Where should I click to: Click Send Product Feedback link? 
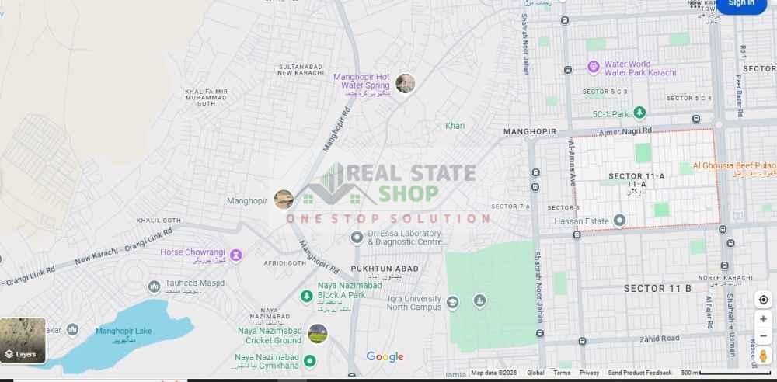[639, 373]
